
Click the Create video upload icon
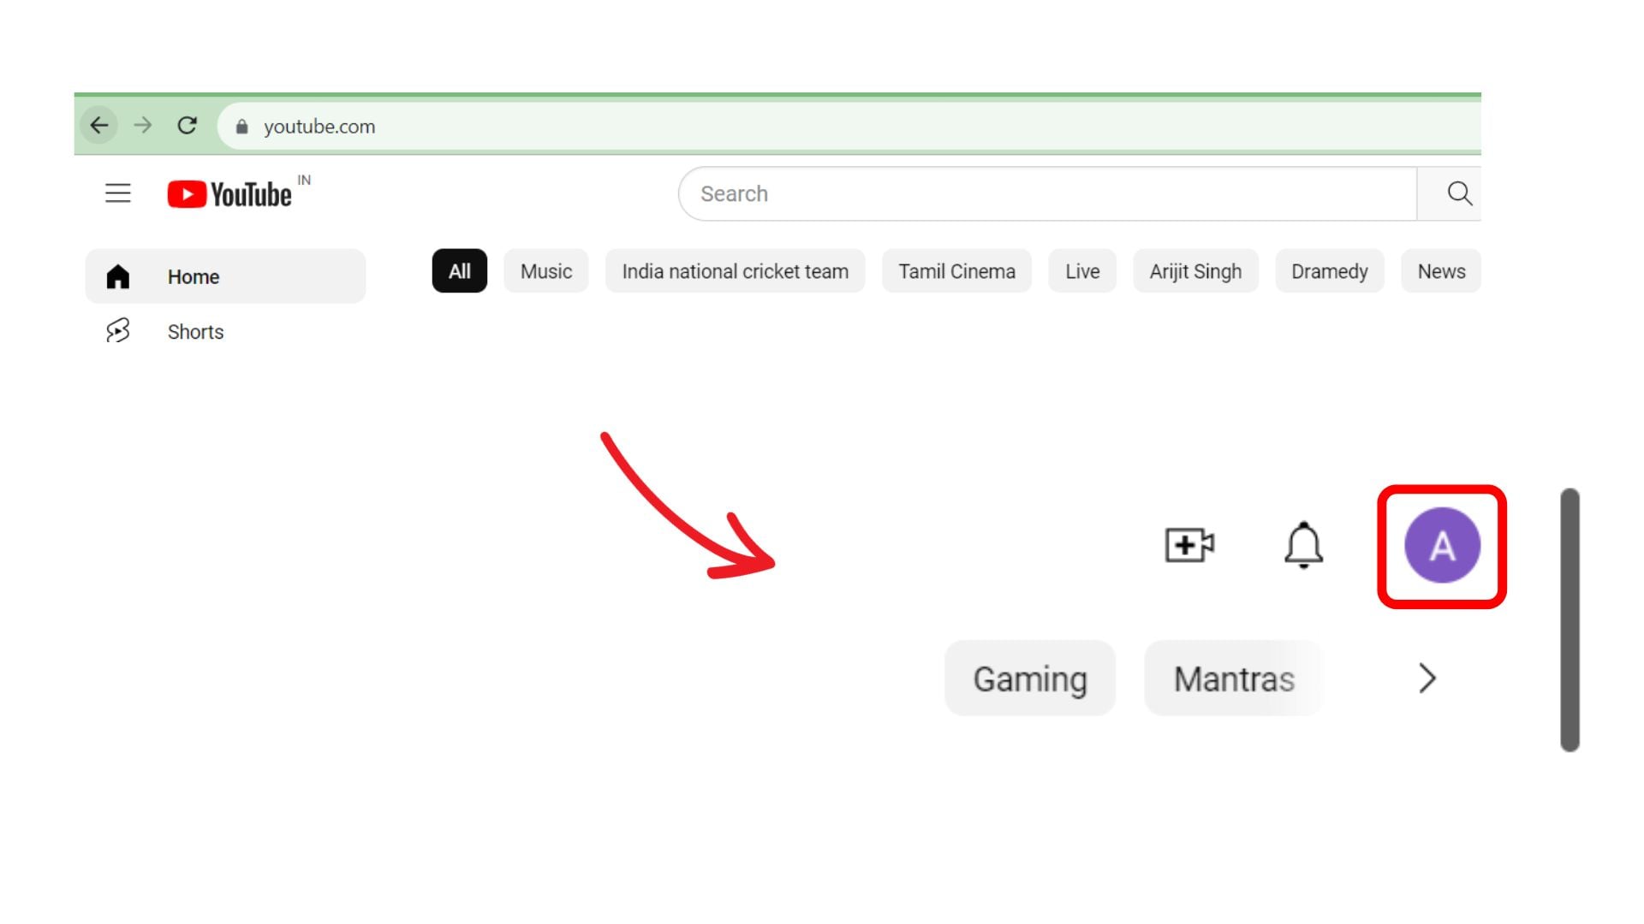tap(1189, 545)
